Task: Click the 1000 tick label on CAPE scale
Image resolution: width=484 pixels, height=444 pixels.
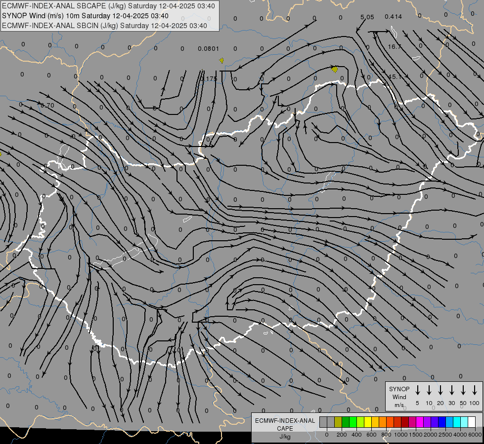Action: tap(401, 435)
